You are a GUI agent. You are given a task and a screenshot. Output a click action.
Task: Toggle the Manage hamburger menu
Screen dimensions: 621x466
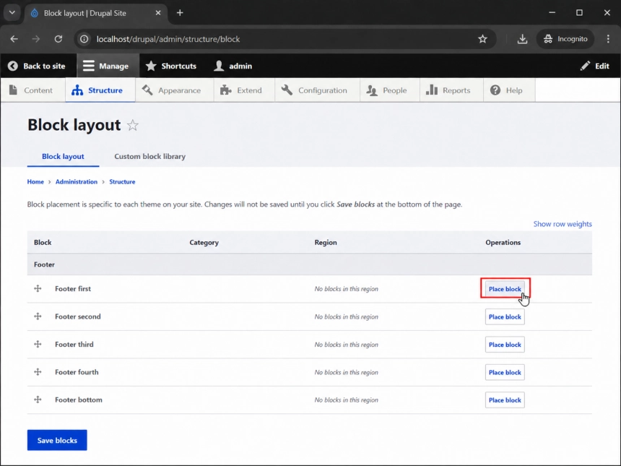click(88, 66)
